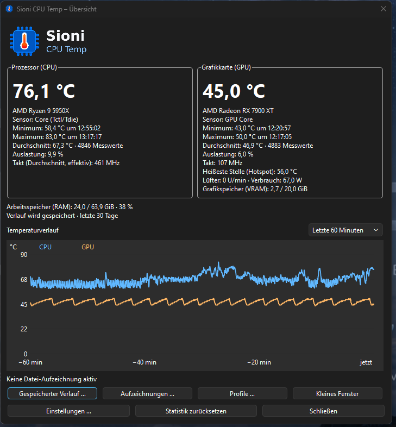Open the 'Letzte 60 Minuten' time range dropdown
Screen dimensions: 396x427
point(345,230)
